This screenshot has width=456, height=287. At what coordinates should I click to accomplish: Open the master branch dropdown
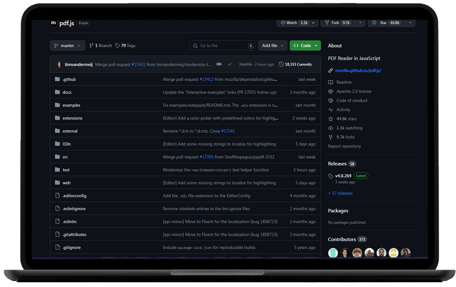[x=67, y=46]
